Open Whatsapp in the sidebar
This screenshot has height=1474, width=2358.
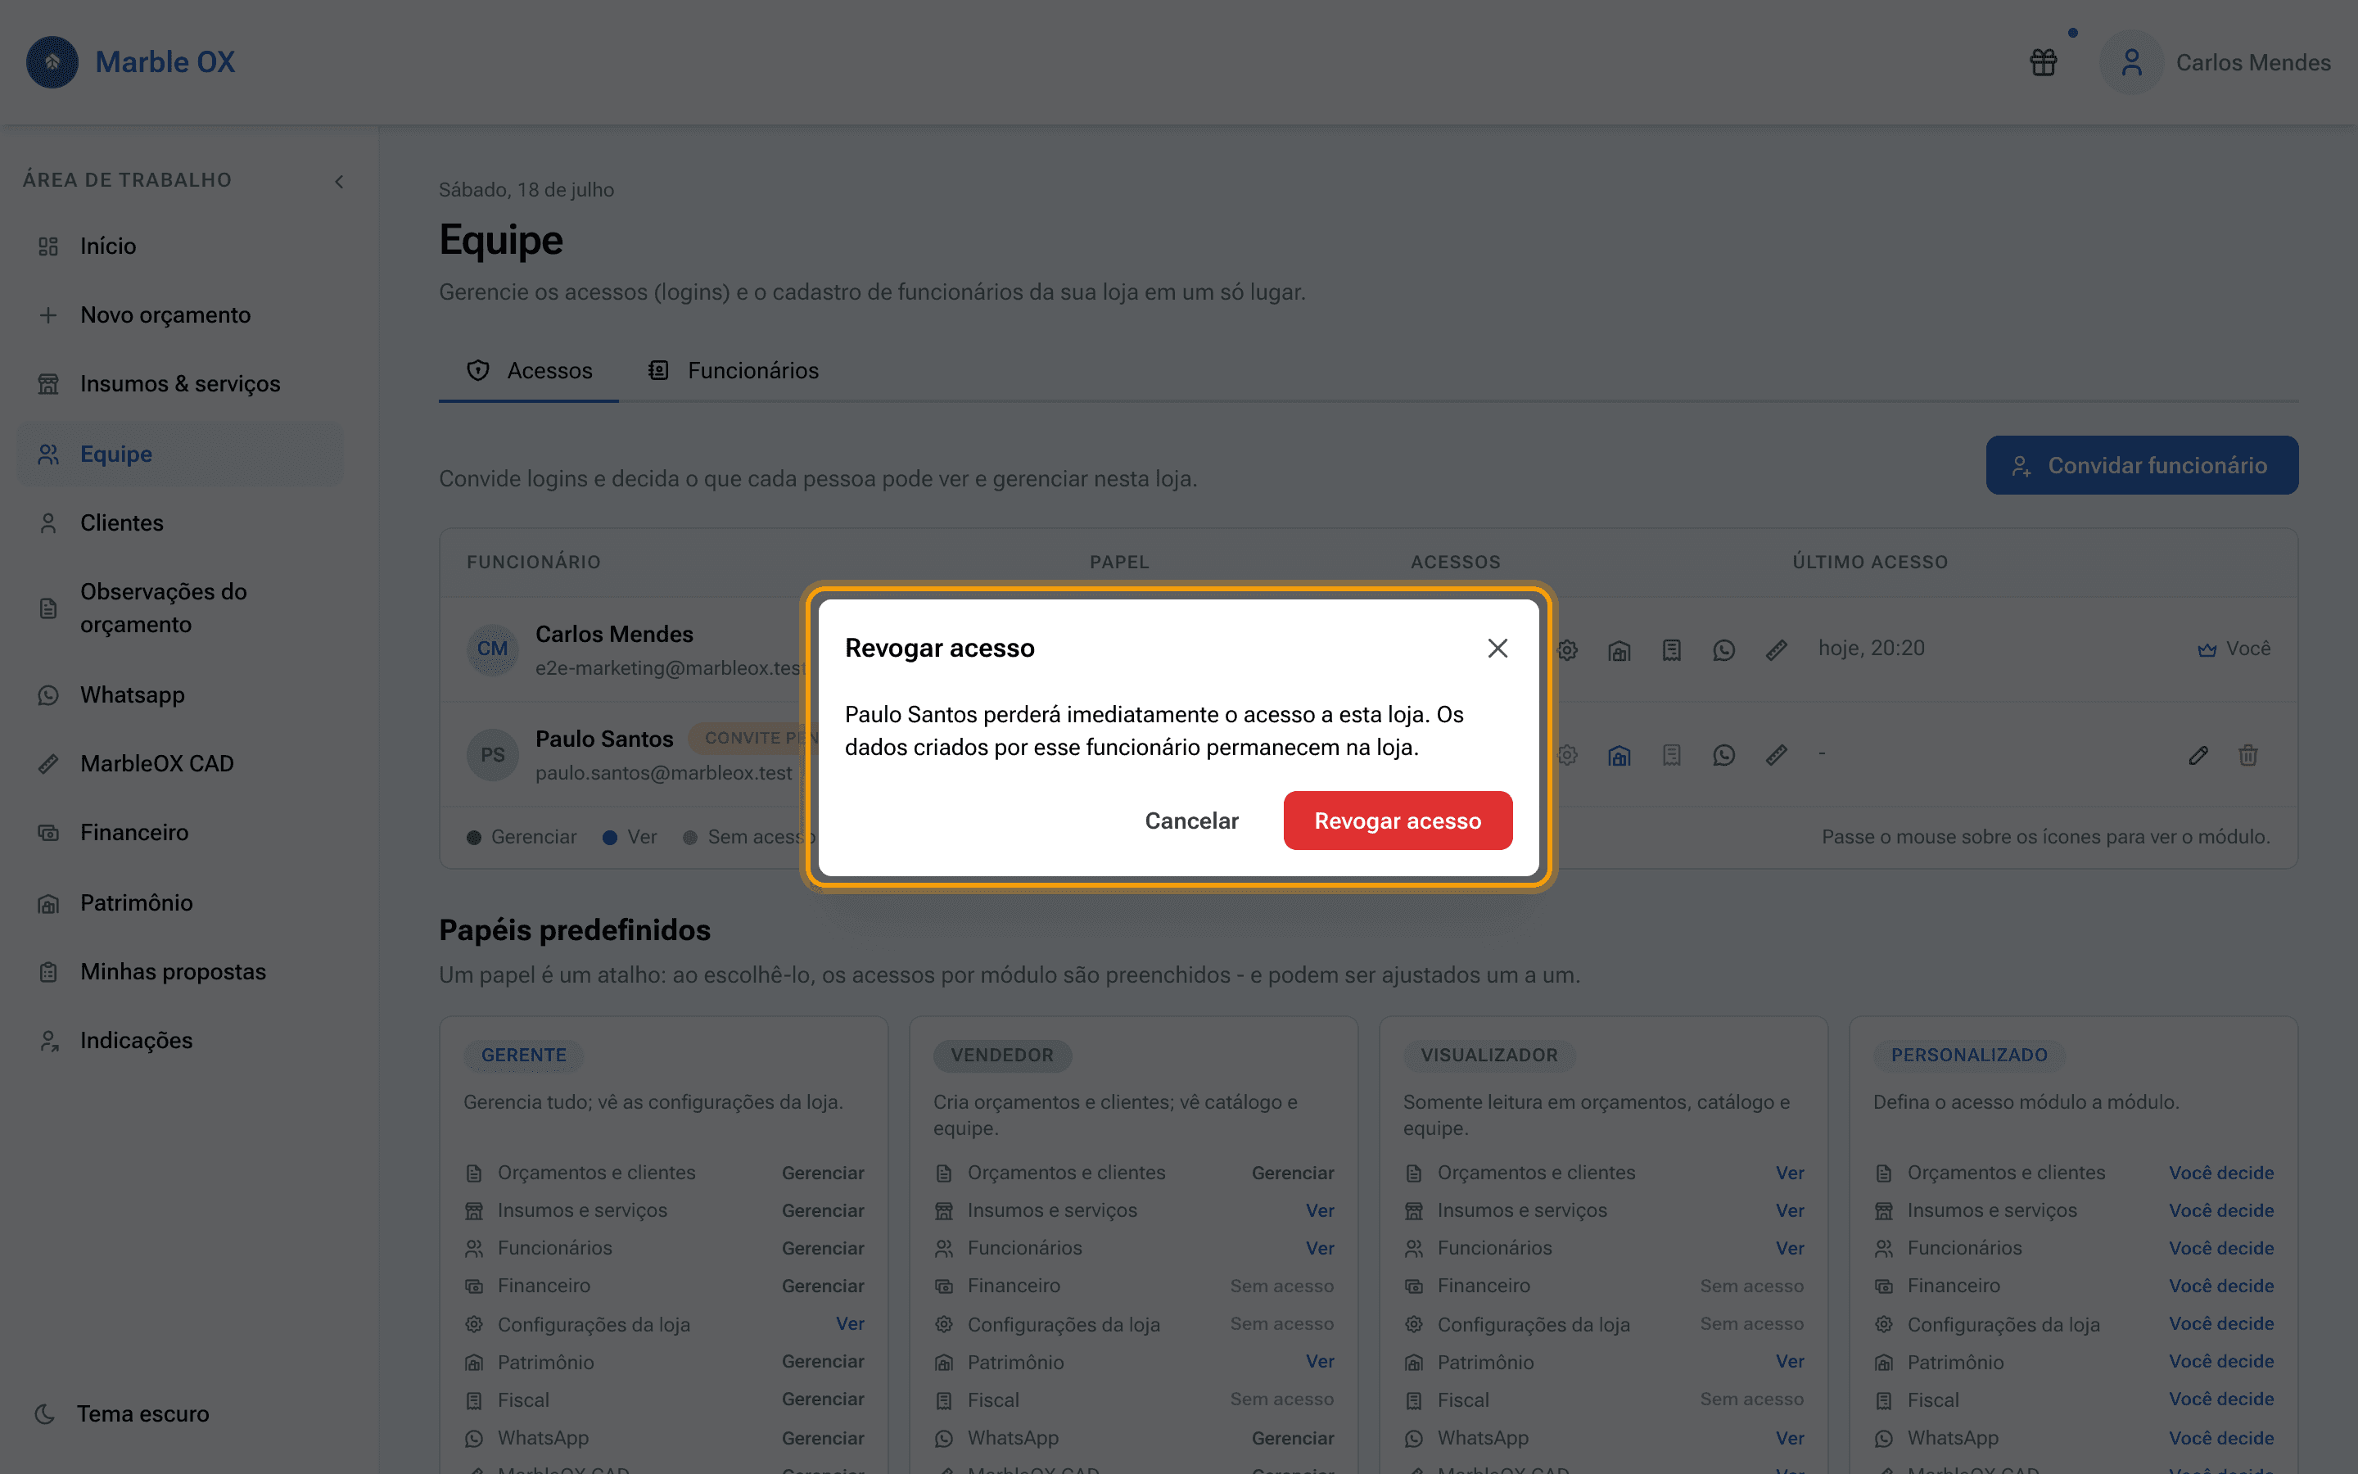(180, 695)
